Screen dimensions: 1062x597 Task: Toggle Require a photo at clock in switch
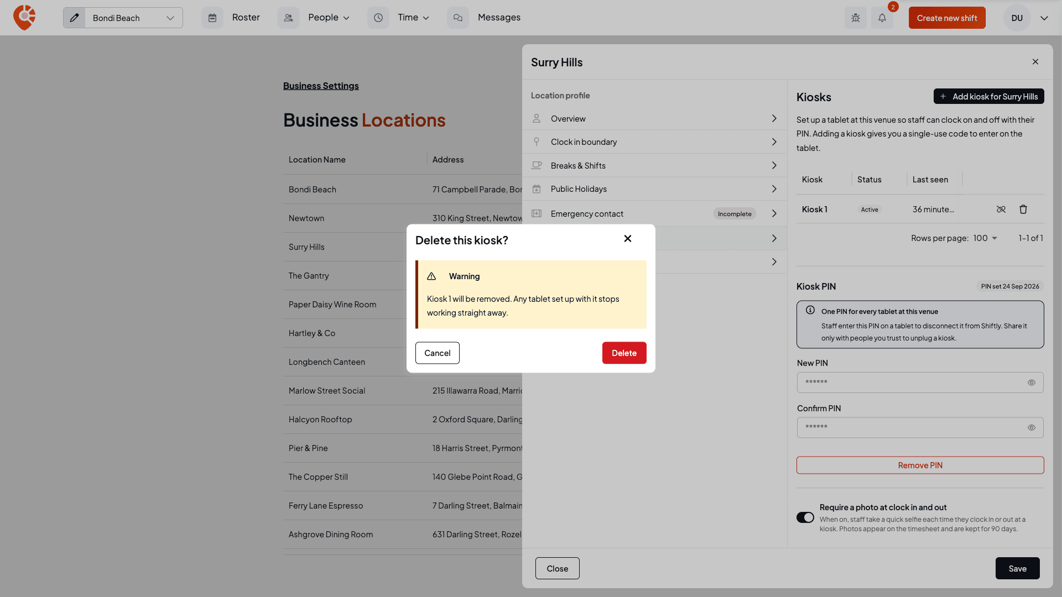point(805,517)
